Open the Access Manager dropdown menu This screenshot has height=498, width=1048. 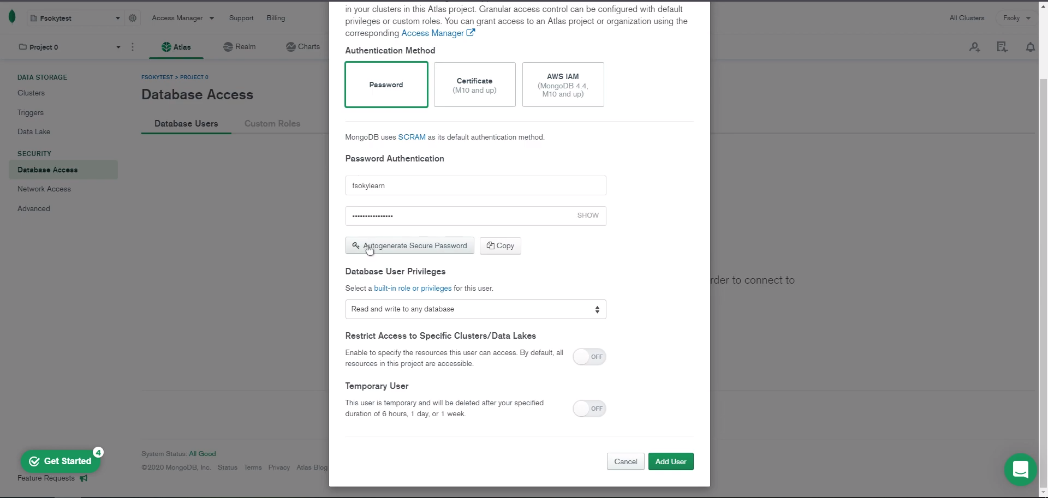pyautogui.click(x=183, y=18)
